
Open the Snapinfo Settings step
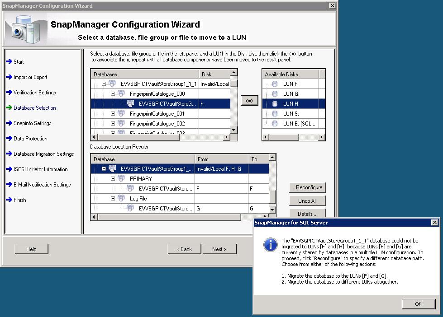point(32,123)
